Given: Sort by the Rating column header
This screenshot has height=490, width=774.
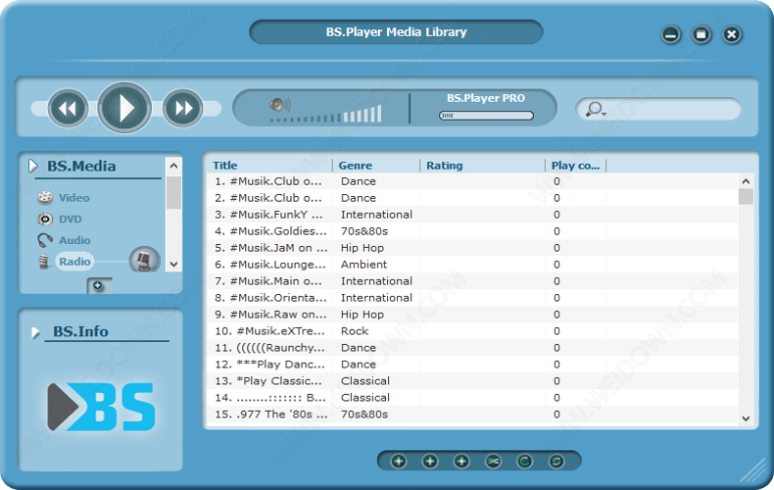Looking at the screenshot, I should point(444,166).
